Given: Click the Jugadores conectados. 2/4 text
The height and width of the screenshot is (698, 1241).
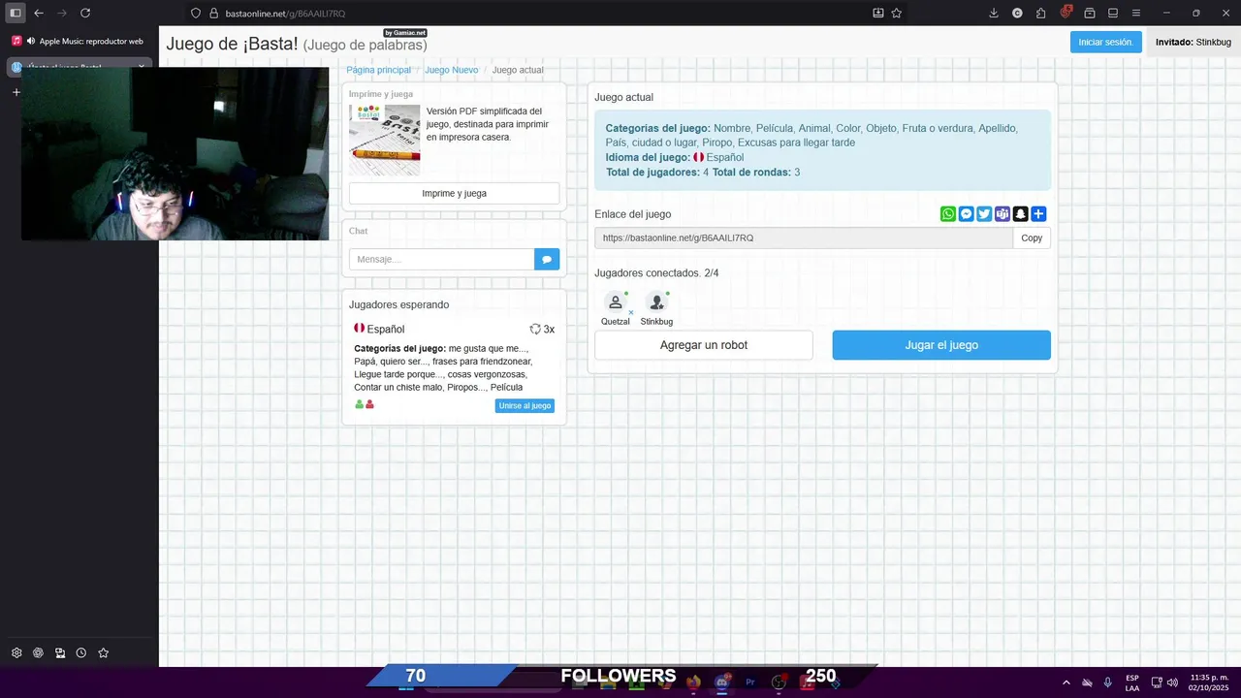Looking at the screenshot, I should pyautogui.click(x=656, y=273).
